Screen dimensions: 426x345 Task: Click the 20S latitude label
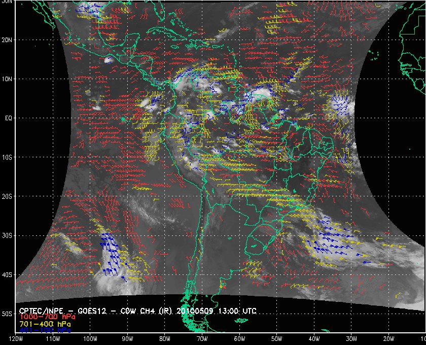click(x=7, y=196)
